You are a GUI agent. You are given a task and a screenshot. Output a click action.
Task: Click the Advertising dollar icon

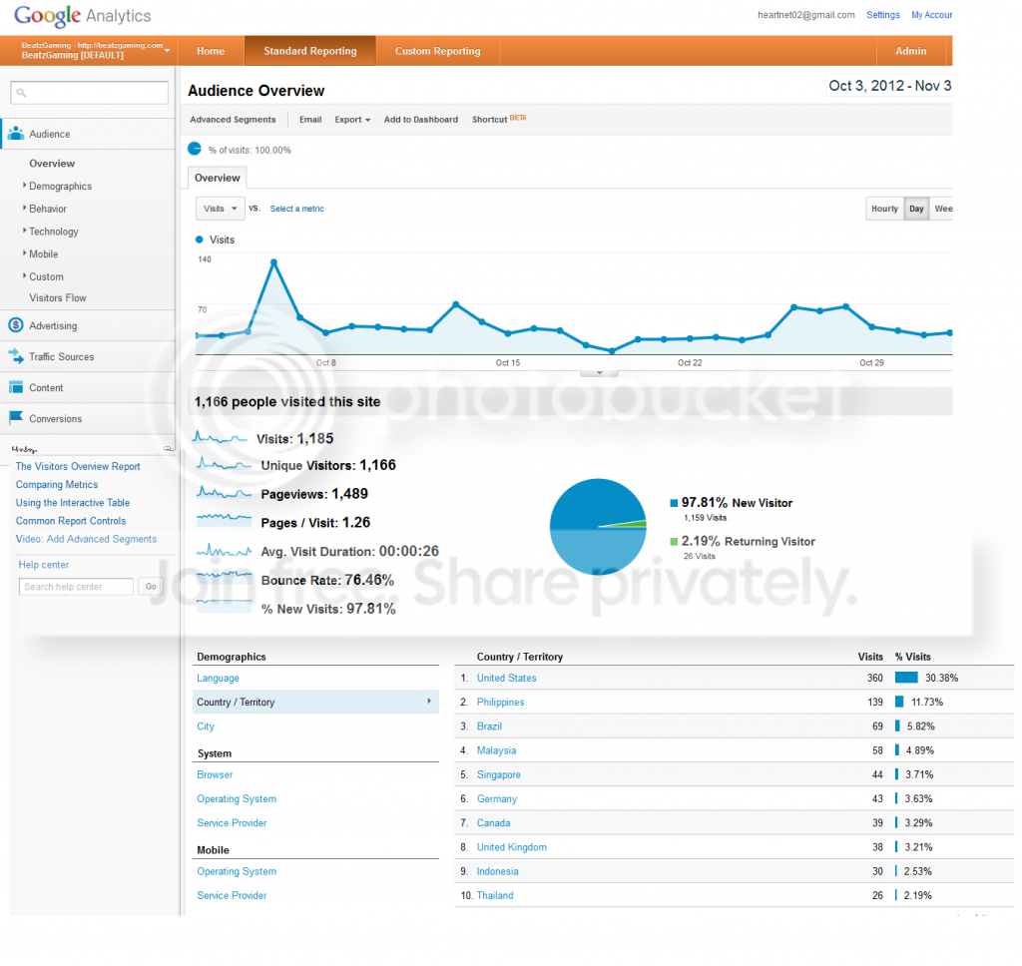[x=16, y=325]
